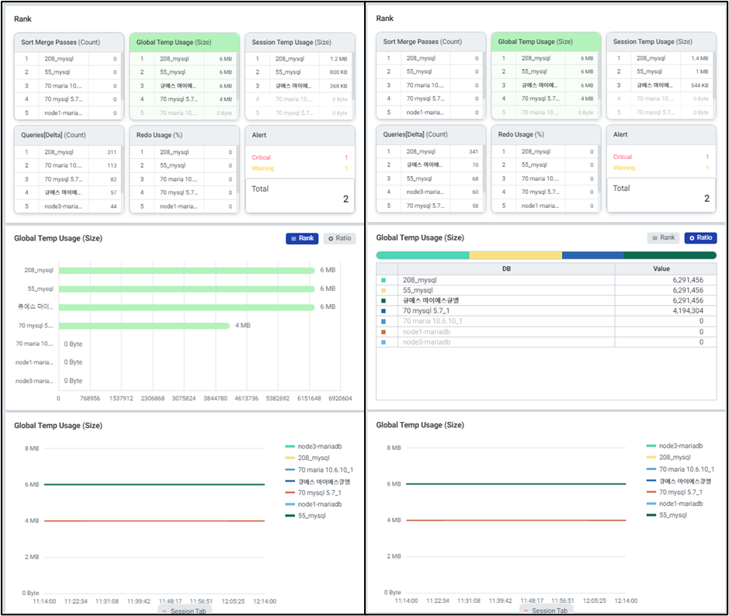Click yellow swatch beside 55_mysql in ratio table
This screenshot has height=616, width=729.
pyautogui.click(x=383, y=290)
